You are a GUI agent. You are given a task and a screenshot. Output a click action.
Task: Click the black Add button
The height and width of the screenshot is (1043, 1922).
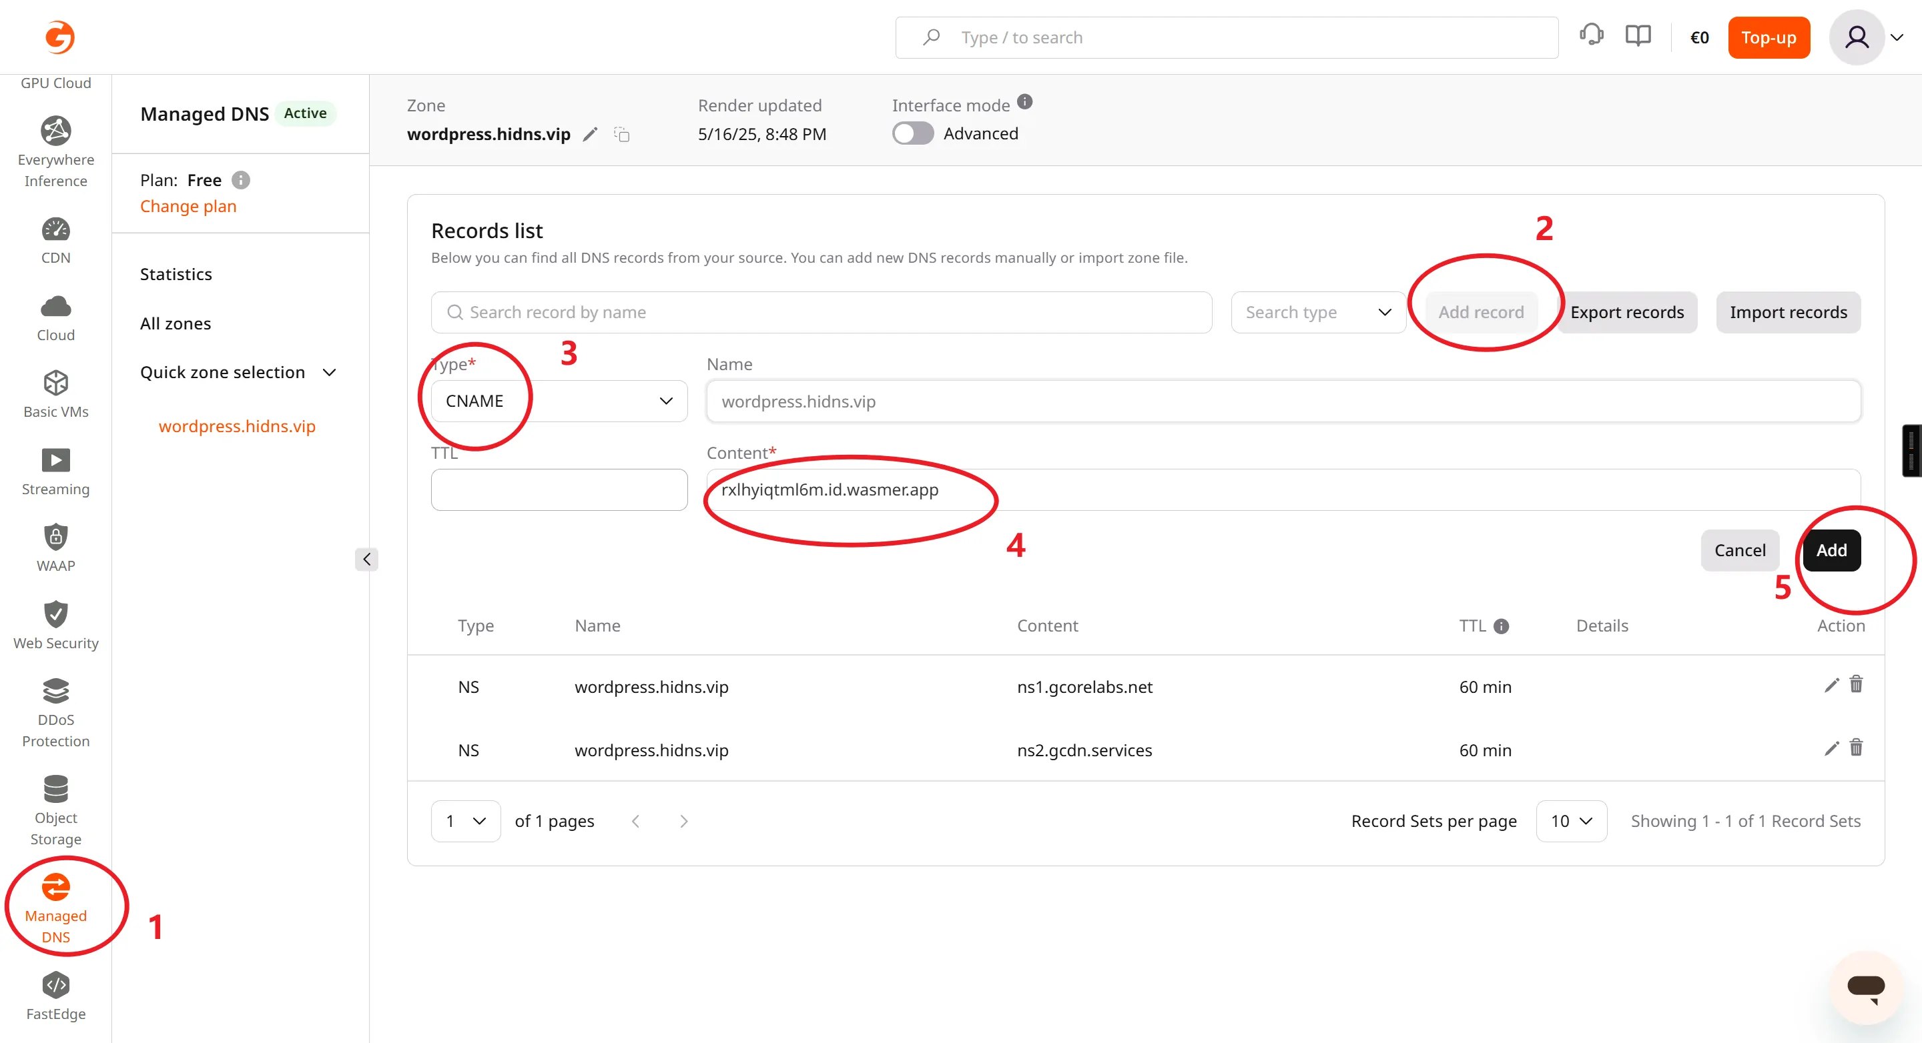click(1832, 550)
